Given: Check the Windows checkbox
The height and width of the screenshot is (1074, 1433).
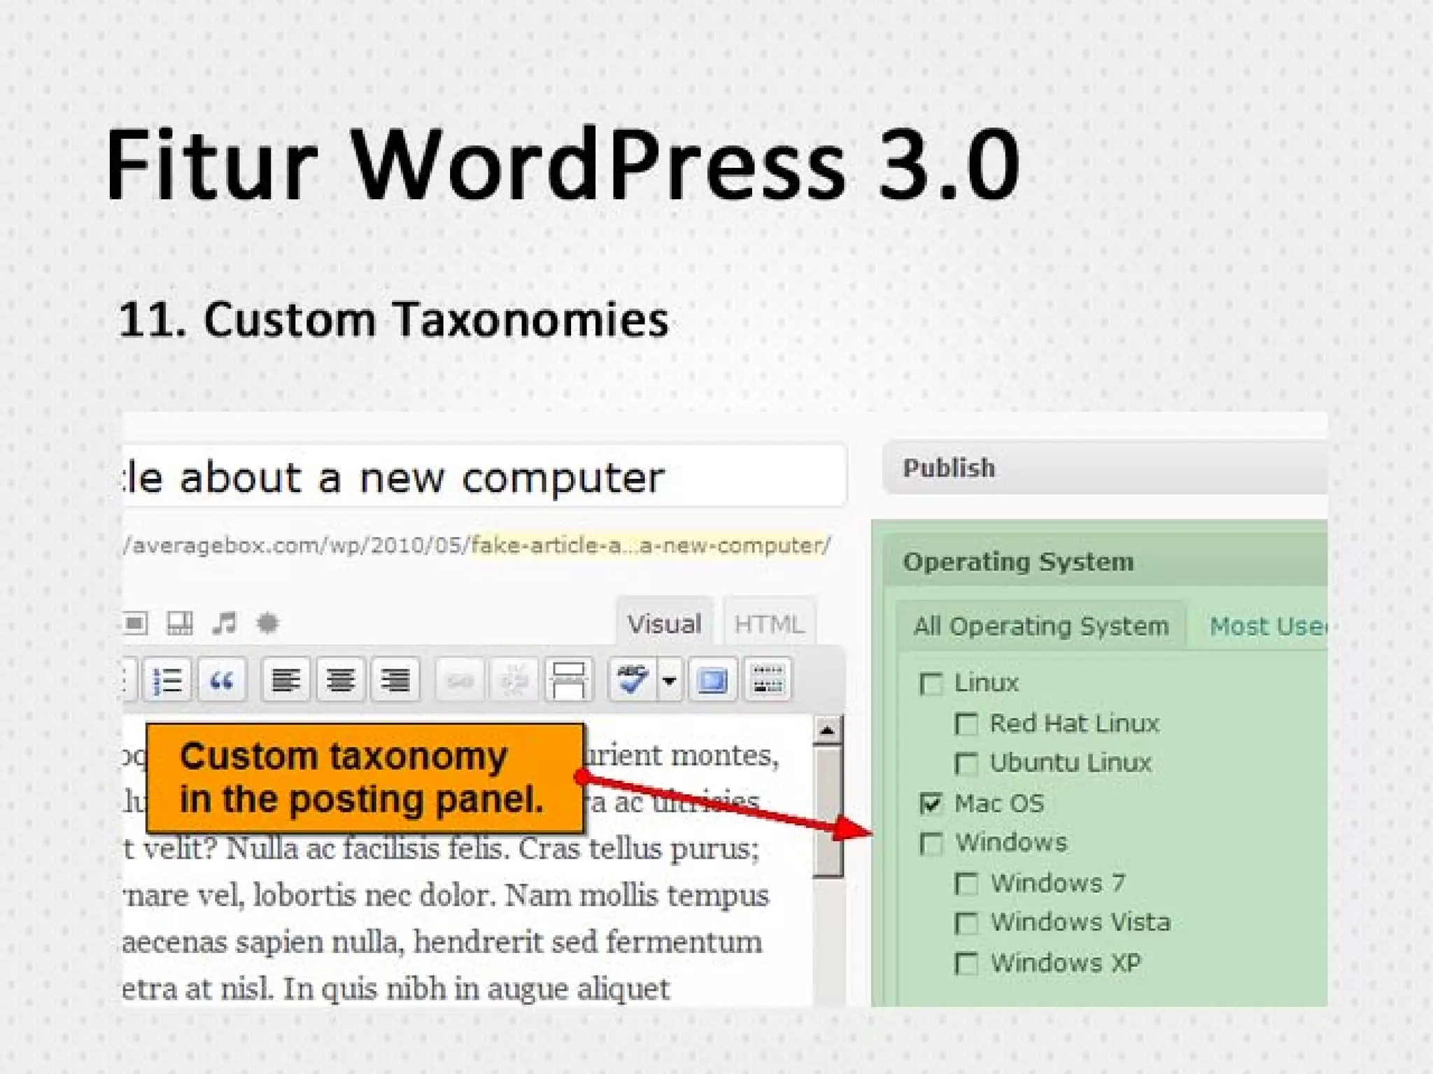Looking at the screenshot, I should tap(931, 844).
